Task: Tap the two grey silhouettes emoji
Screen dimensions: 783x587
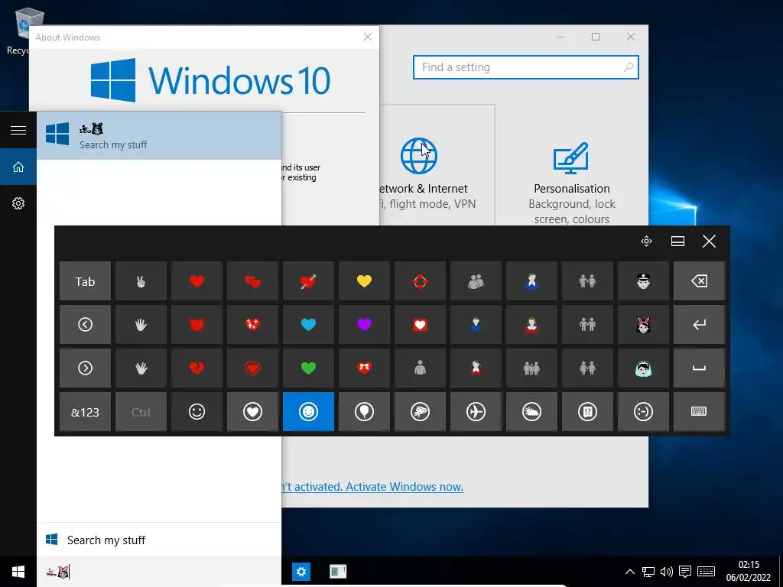Action: (x=476, y=281)
